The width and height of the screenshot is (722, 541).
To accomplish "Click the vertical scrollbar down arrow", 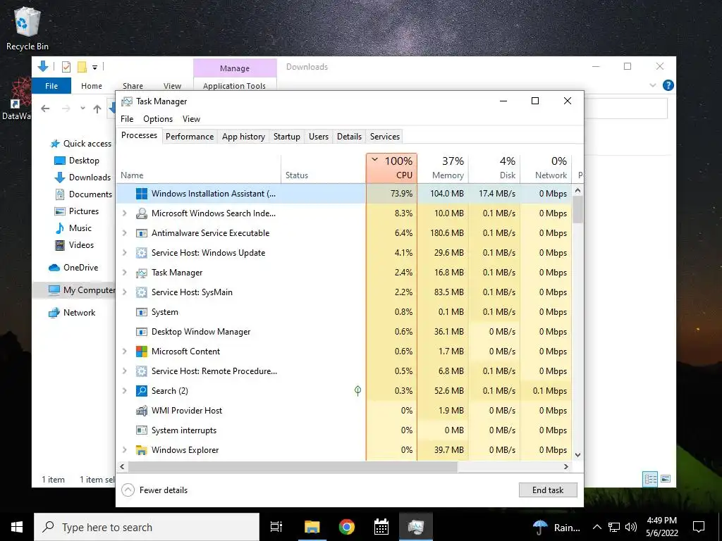I will point(578,455).
